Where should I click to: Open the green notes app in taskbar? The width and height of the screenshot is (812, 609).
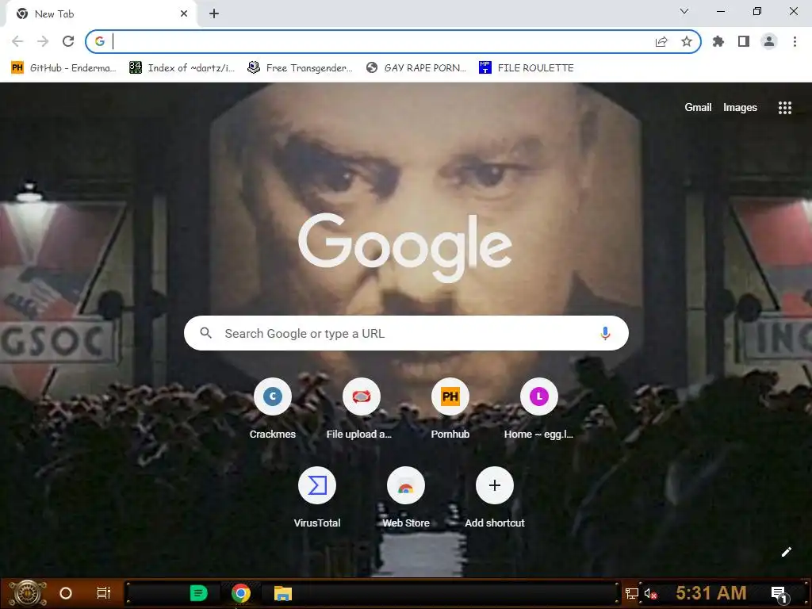198,593
